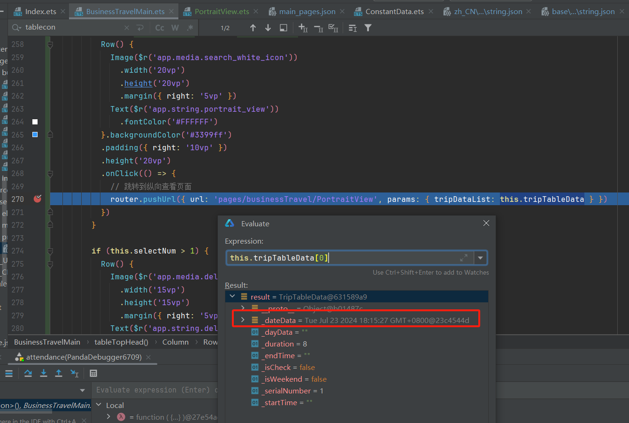Clear the tablecon search text
629x423 pixels.
tap(127, 28)
